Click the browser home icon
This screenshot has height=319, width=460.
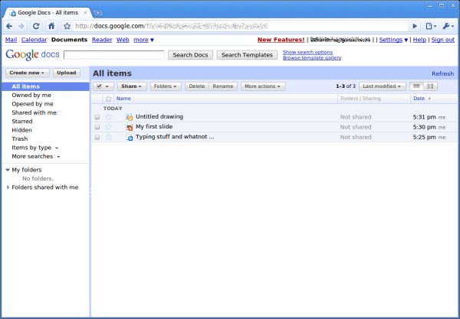point(51,26)
